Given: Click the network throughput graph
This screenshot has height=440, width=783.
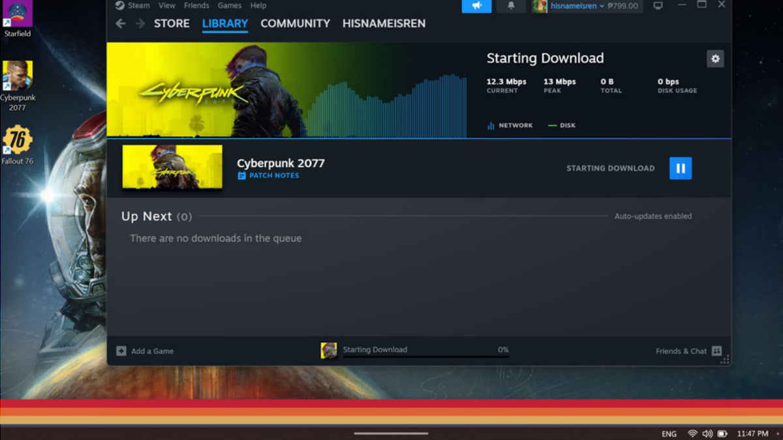Looking at the screenshot, I should click(386, 106).
